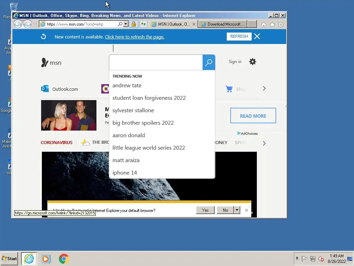The height and width of the screenshot is (266, 354).
Task: Open a new blank tab button
Action: click(252, 24)
